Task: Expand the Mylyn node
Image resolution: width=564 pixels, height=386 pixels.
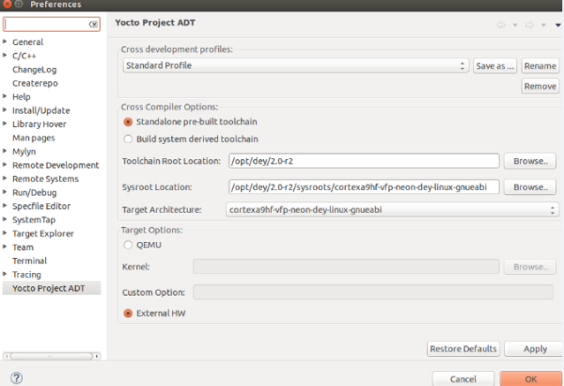Action: tap(5, 151)
